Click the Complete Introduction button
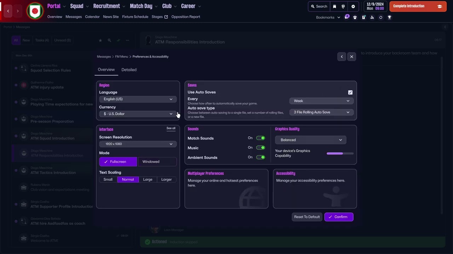The width and height of the screenshot is (453, 254). pos(418,6)
